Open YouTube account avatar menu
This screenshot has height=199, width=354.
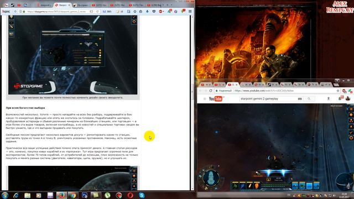pyautogui.click(x=348, y=98)
